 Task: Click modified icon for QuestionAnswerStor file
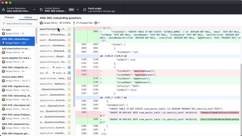tap(69, 89)
